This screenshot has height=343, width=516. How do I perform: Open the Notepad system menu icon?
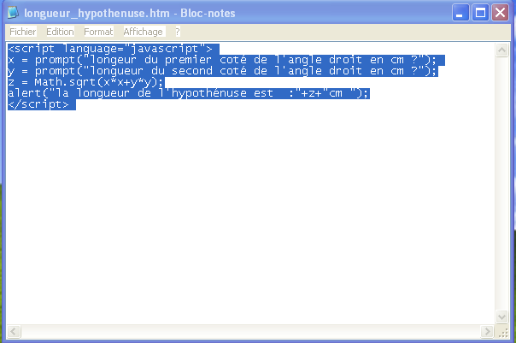15,13
